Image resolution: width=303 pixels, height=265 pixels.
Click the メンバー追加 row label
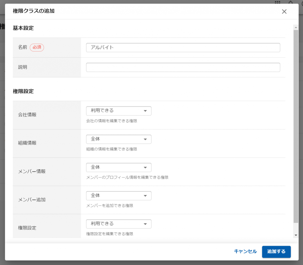[32, 200]
